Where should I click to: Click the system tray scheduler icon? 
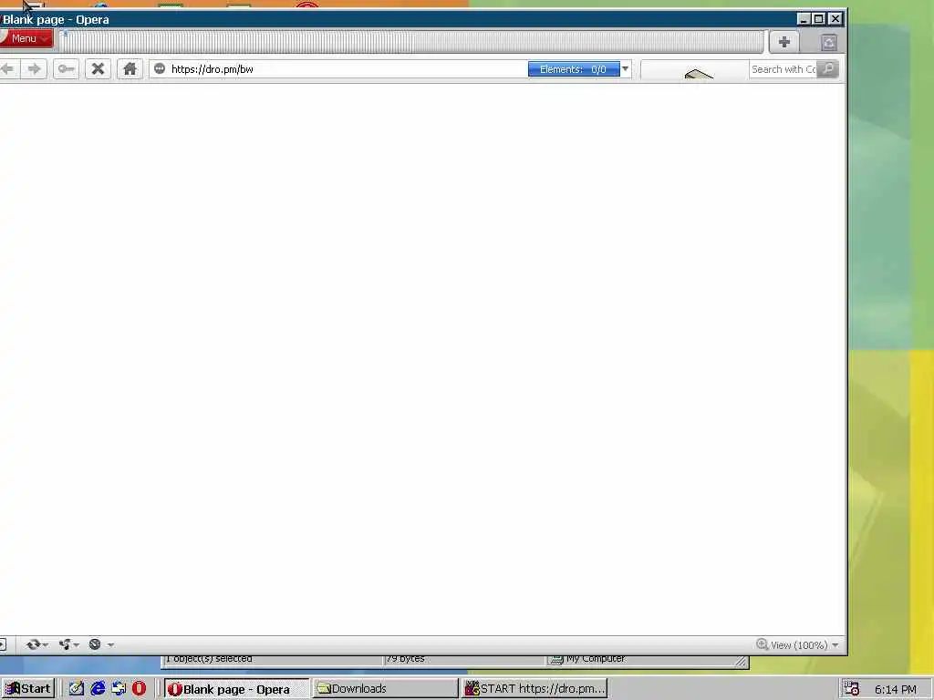(851, 689)
